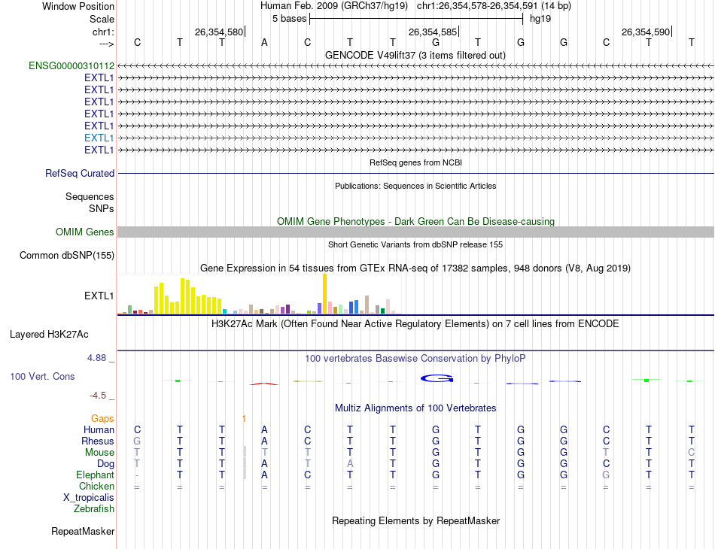Click the faded G in Rhesus row
715x549 pixels.
coord(137,441)
